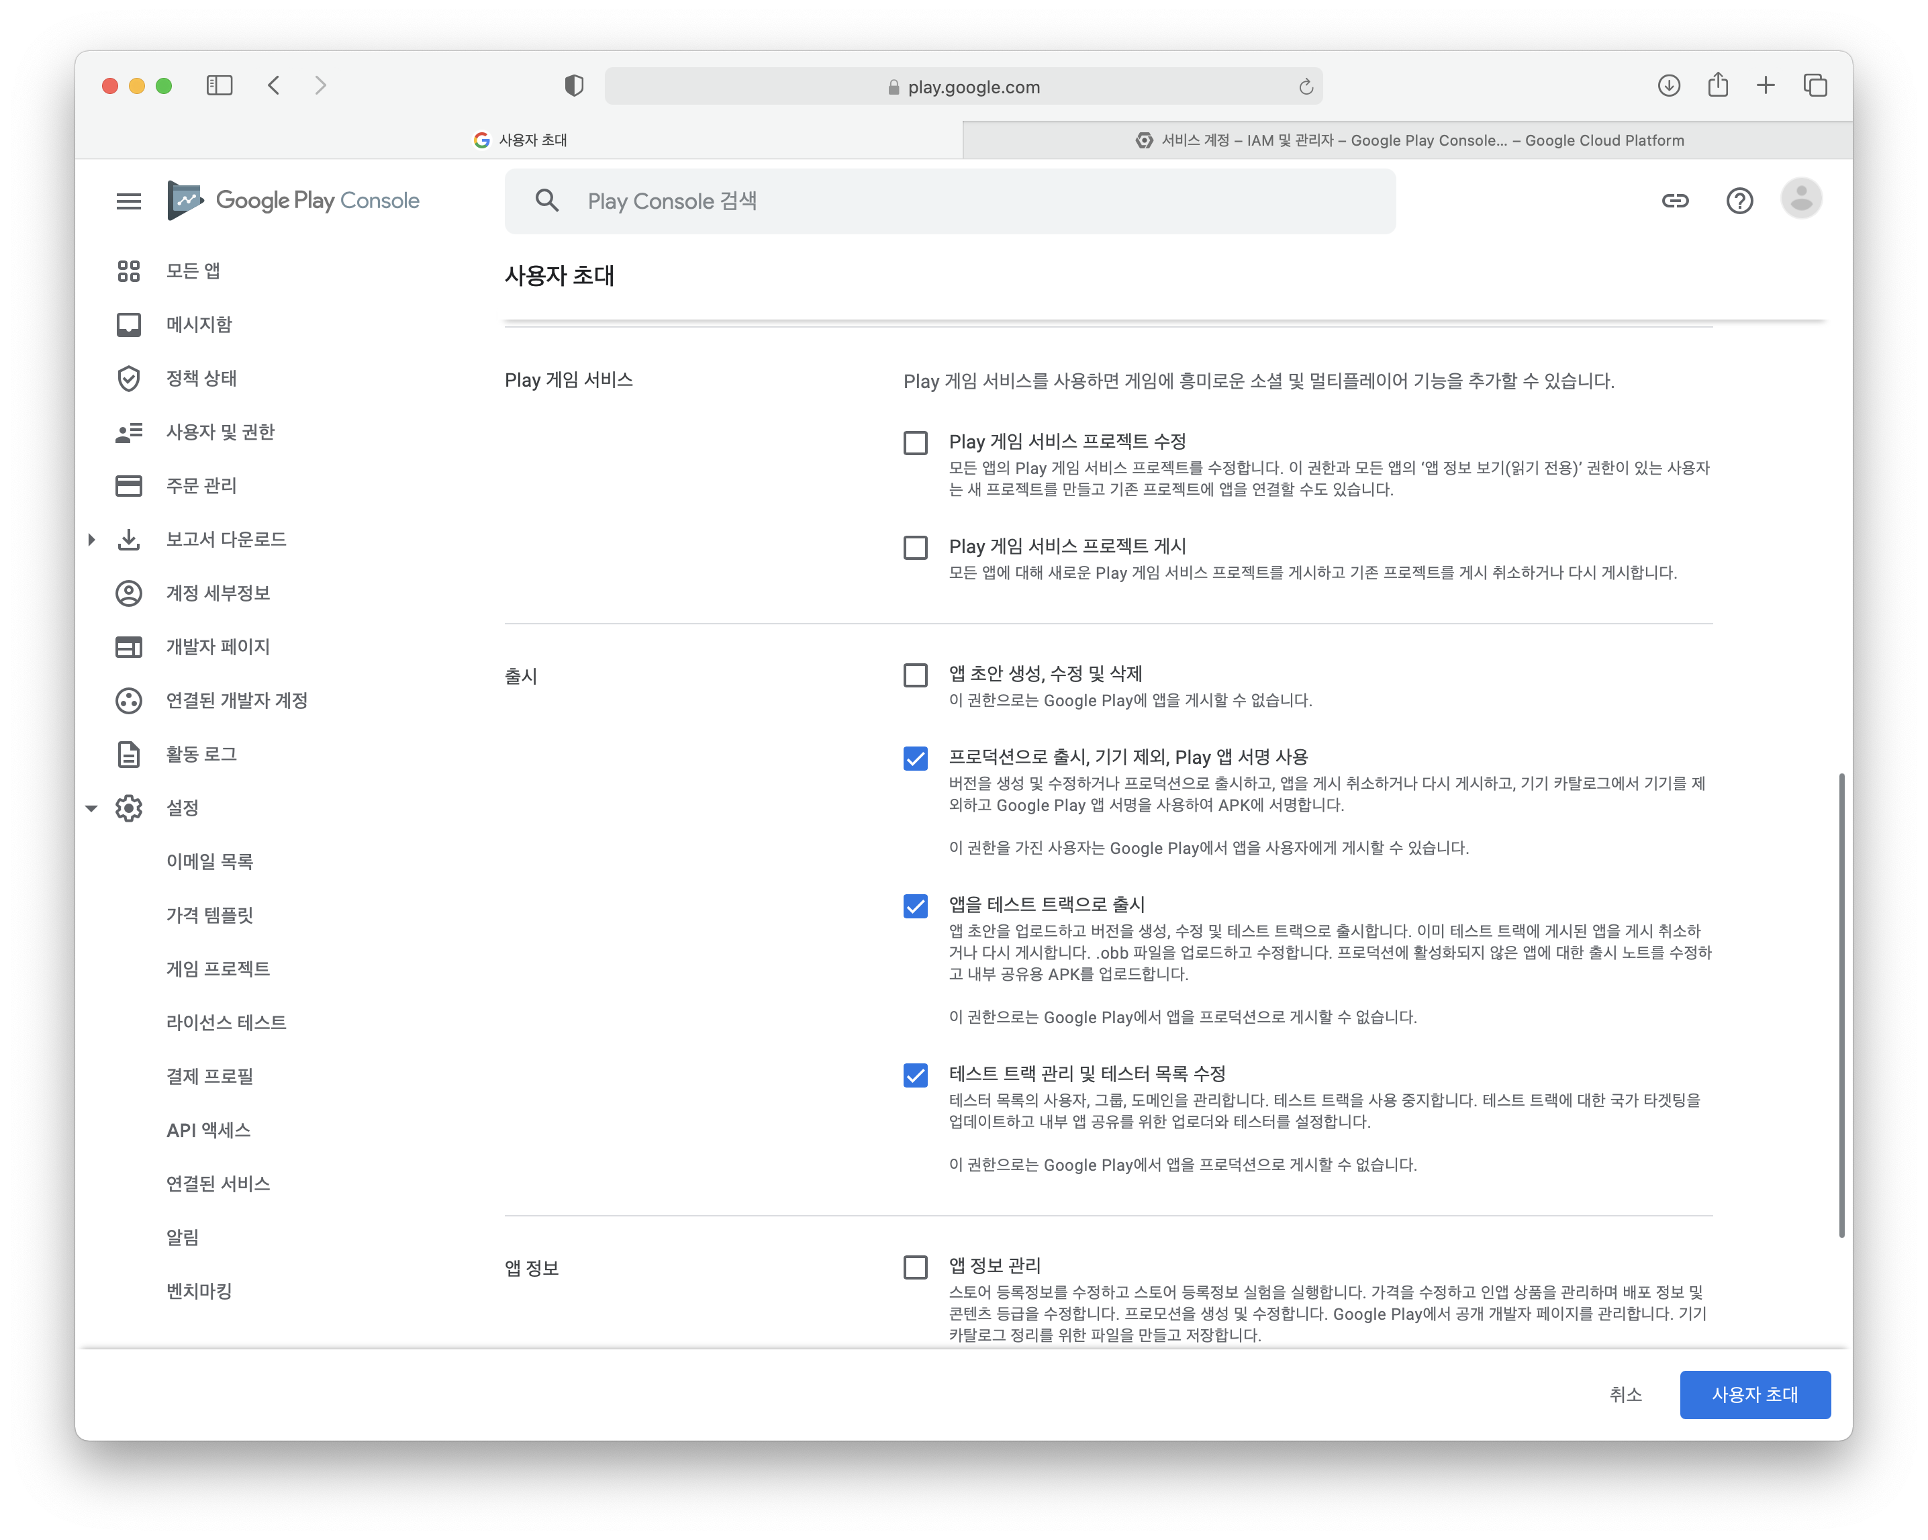Open API 액세스 in settings submenu
Screen dimensions: 1928x1540
point(208,1130)
